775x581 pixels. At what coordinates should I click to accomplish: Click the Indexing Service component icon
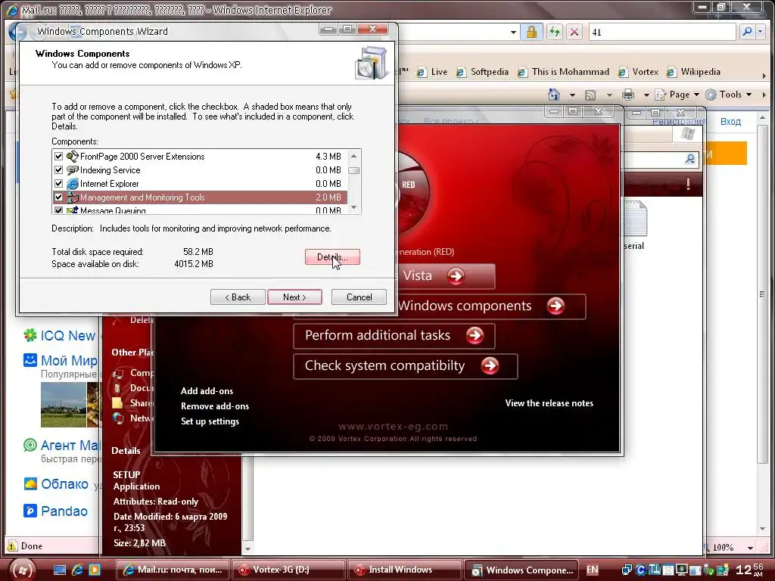coord(72,170)
